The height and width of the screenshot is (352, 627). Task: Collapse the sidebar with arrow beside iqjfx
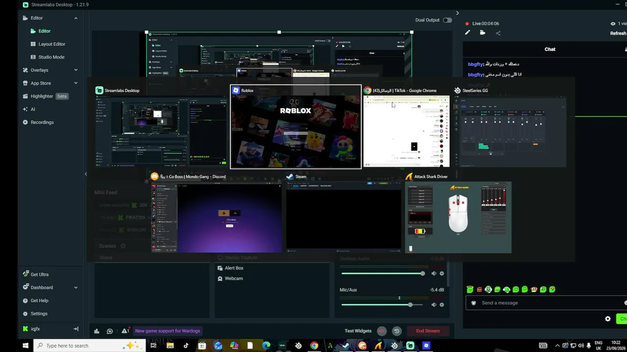point(76,329)
